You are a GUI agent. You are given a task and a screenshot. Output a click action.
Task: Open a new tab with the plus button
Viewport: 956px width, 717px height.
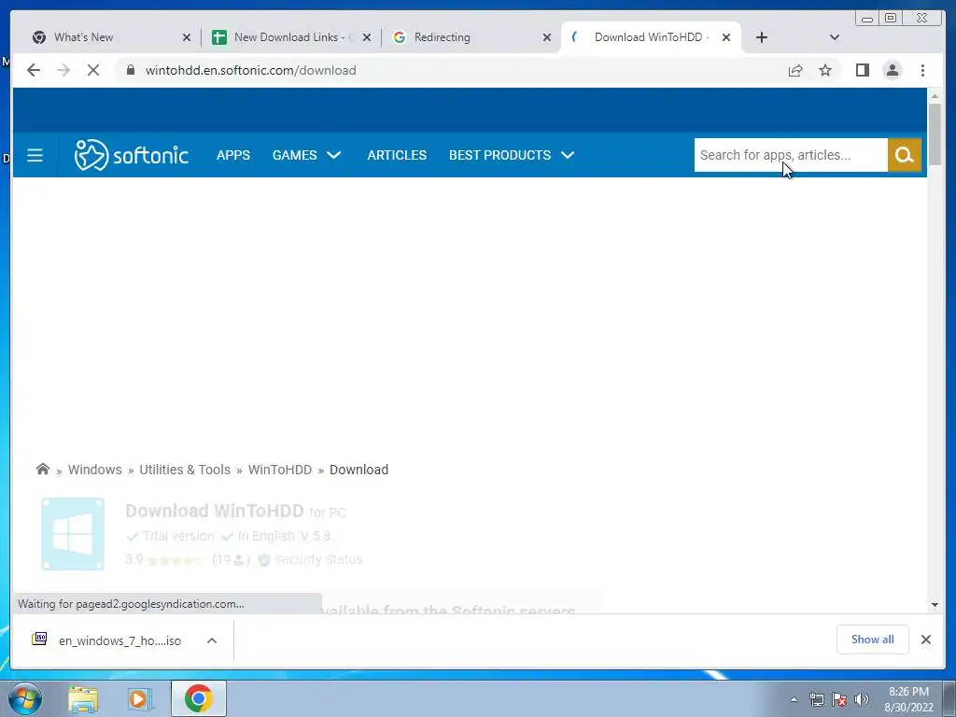coord(762,37)
